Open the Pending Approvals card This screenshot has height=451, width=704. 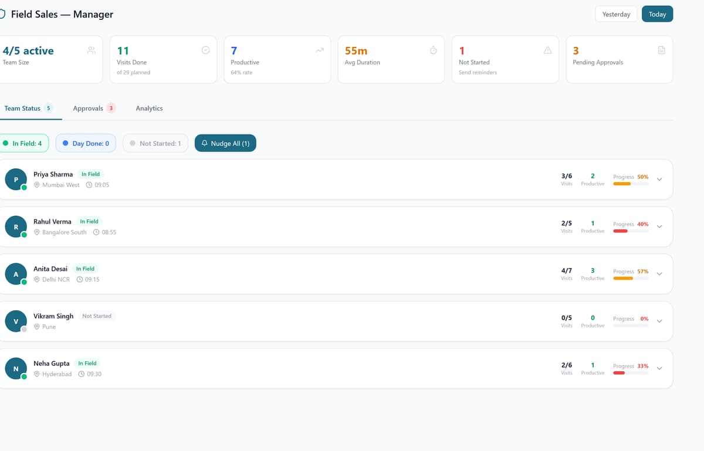pos(619,59)
